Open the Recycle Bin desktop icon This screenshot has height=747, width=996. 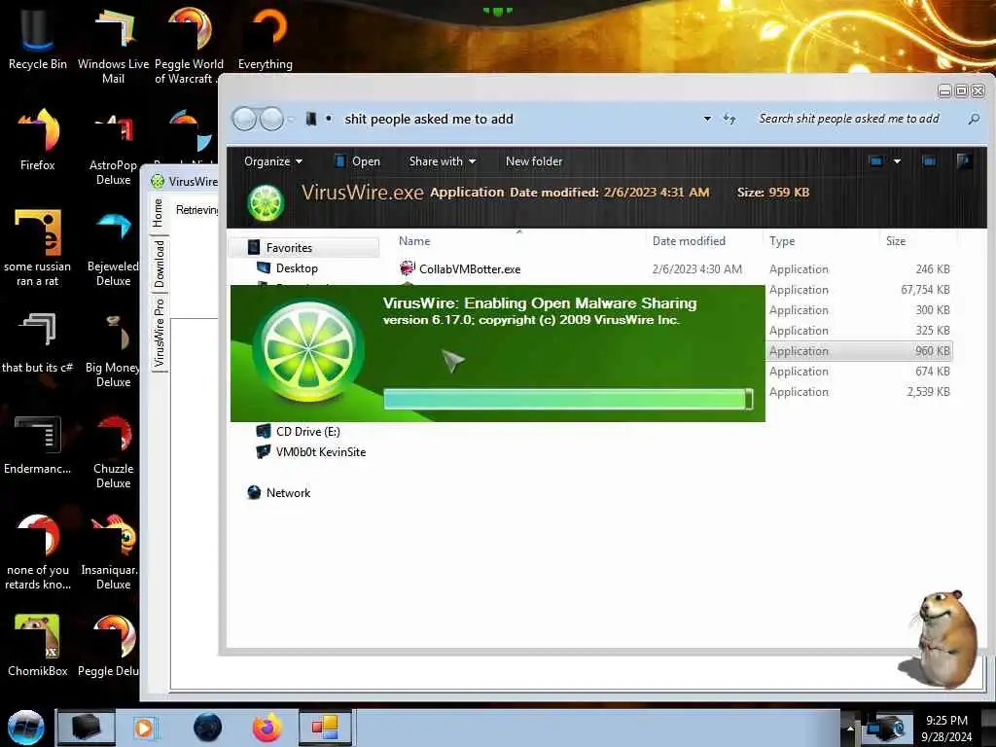click(x=37, y=37)
